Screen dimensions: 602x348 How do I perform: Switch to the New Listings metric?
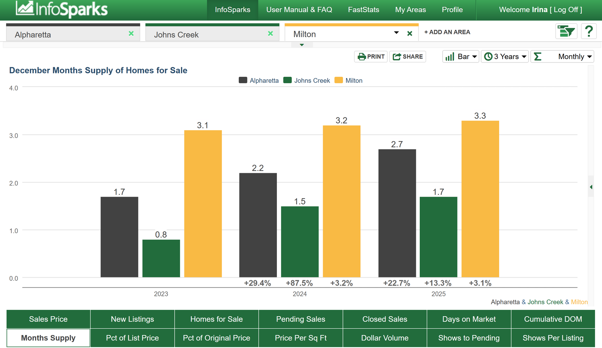[132, 319]
